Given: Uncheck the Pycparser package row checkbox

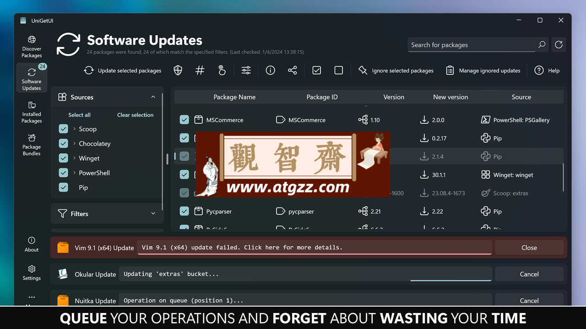Looking at the screenshot, I should pyautogui.click(x=184, y=211).
